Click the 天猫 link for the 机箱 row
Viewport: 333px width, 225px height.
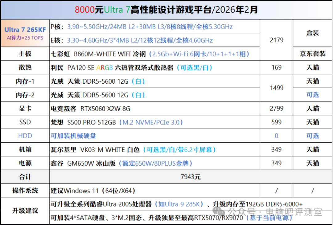(313, 149)
